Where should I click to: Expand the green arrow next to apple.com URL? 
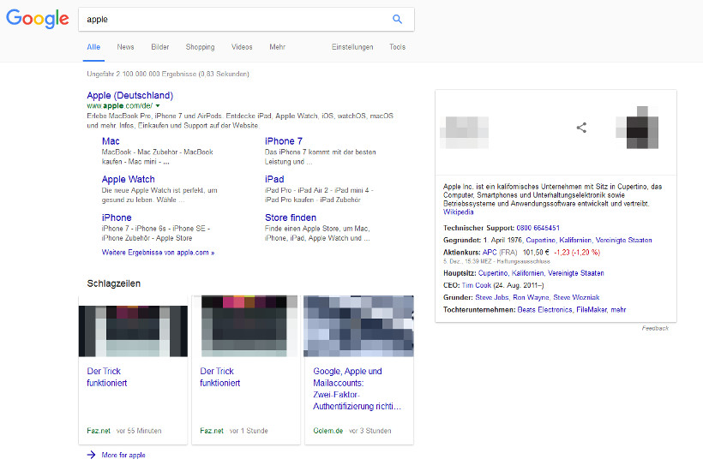158,105
